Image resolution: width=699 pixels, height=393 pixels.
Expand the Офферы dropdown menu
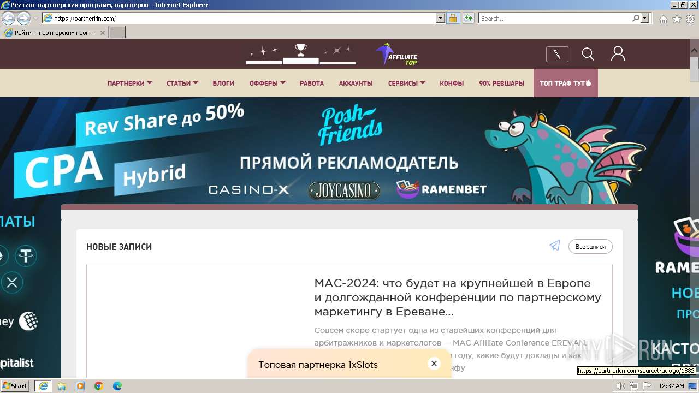(267, 84)
